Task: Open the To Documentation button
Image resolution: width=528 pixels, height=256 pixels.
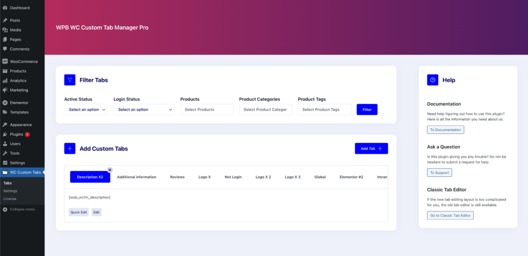Action: 445,130
